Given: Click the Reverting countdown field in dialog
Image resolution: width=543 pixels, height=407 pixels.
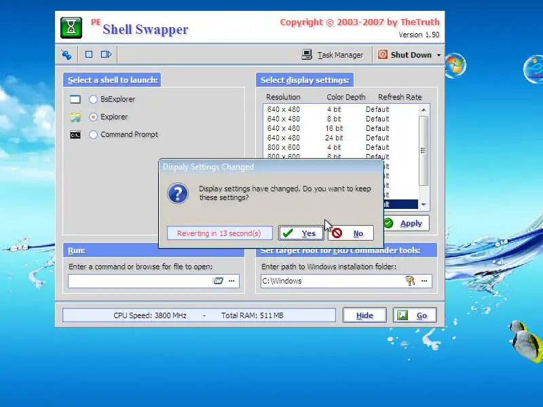Looking at the screenshot, I should pos(219,233).
